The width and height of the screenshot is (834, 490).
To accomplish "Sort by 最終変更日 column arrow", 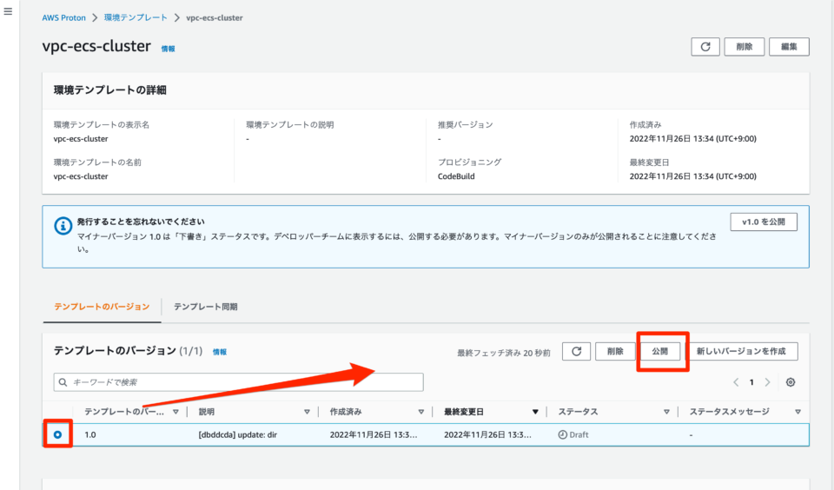I will point(535,412).
